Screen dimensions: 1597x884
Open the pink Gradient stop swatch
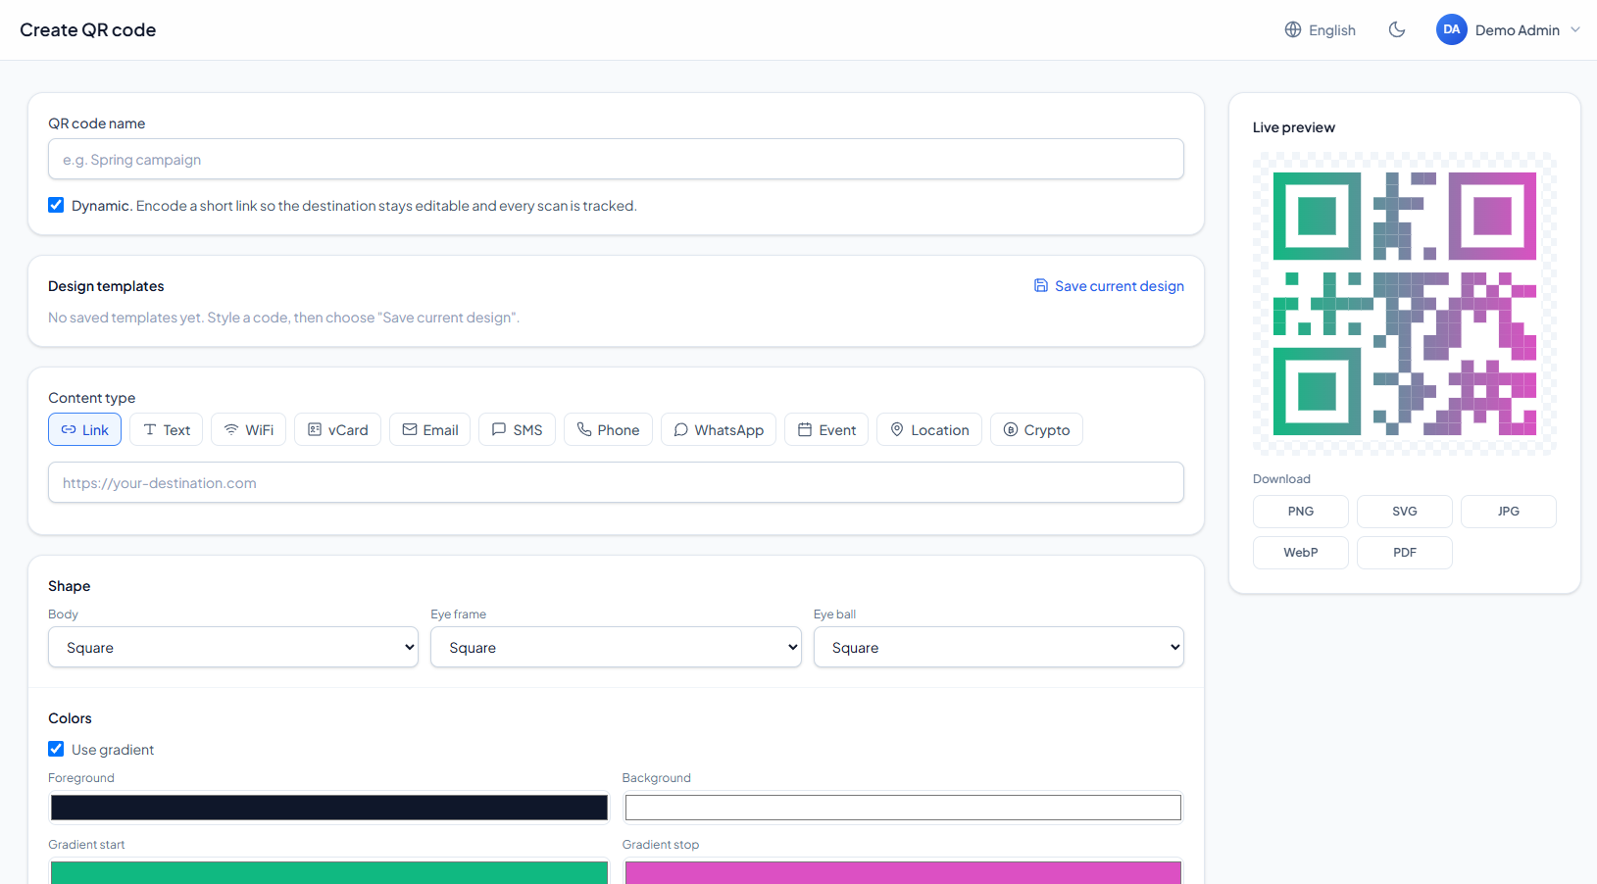pos(903,871)
